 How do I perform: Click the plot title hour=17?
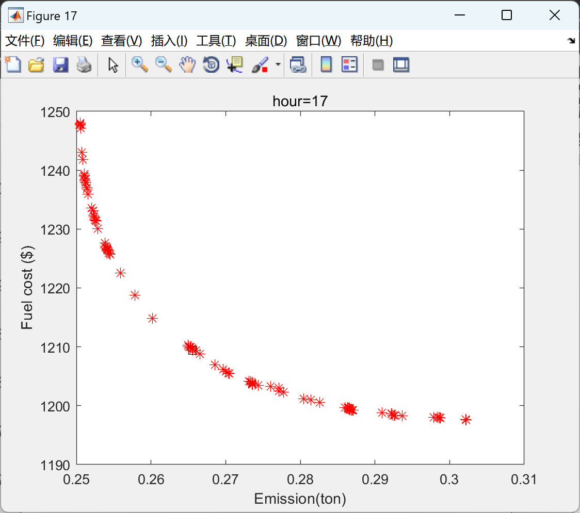coord(300,101)
